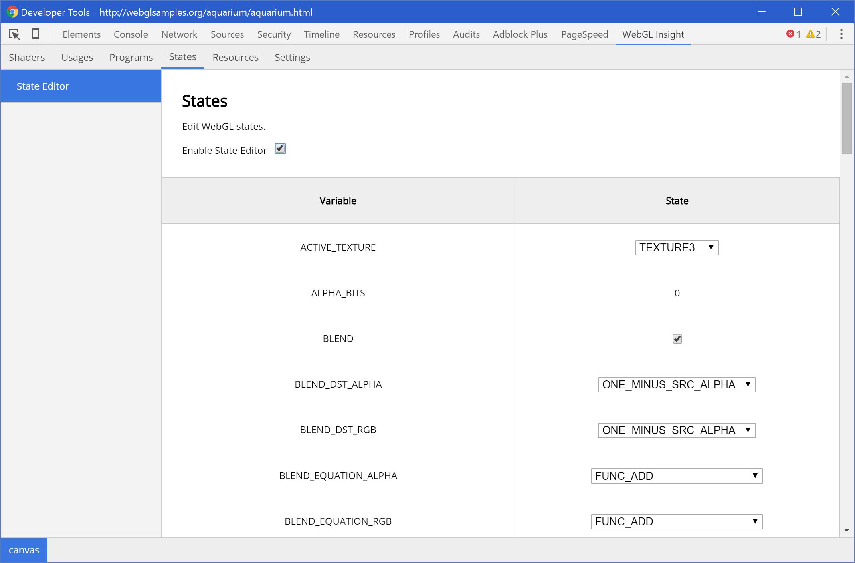
Task: Drag the vertical scrollbar downward
Action: point(847,116)
